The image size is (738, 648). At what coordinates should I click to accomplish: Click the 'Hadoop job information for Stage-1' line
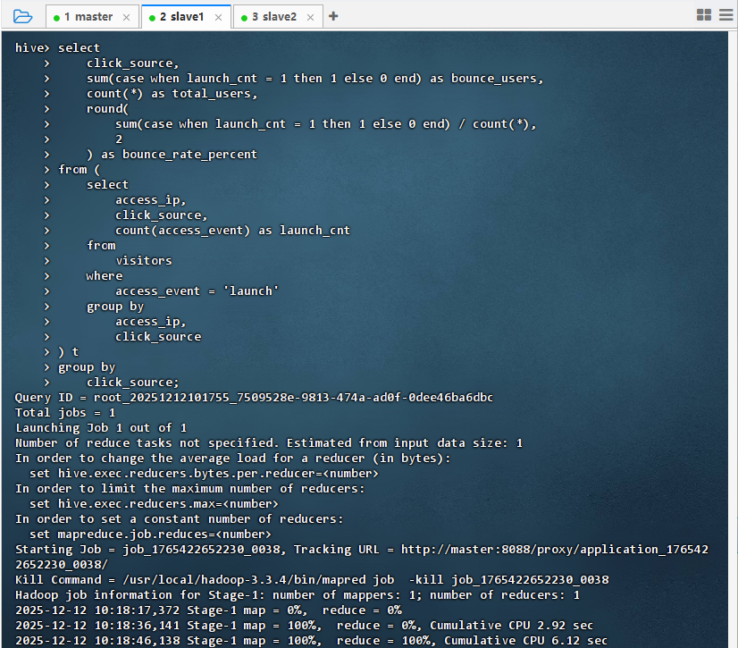(297, 595)
